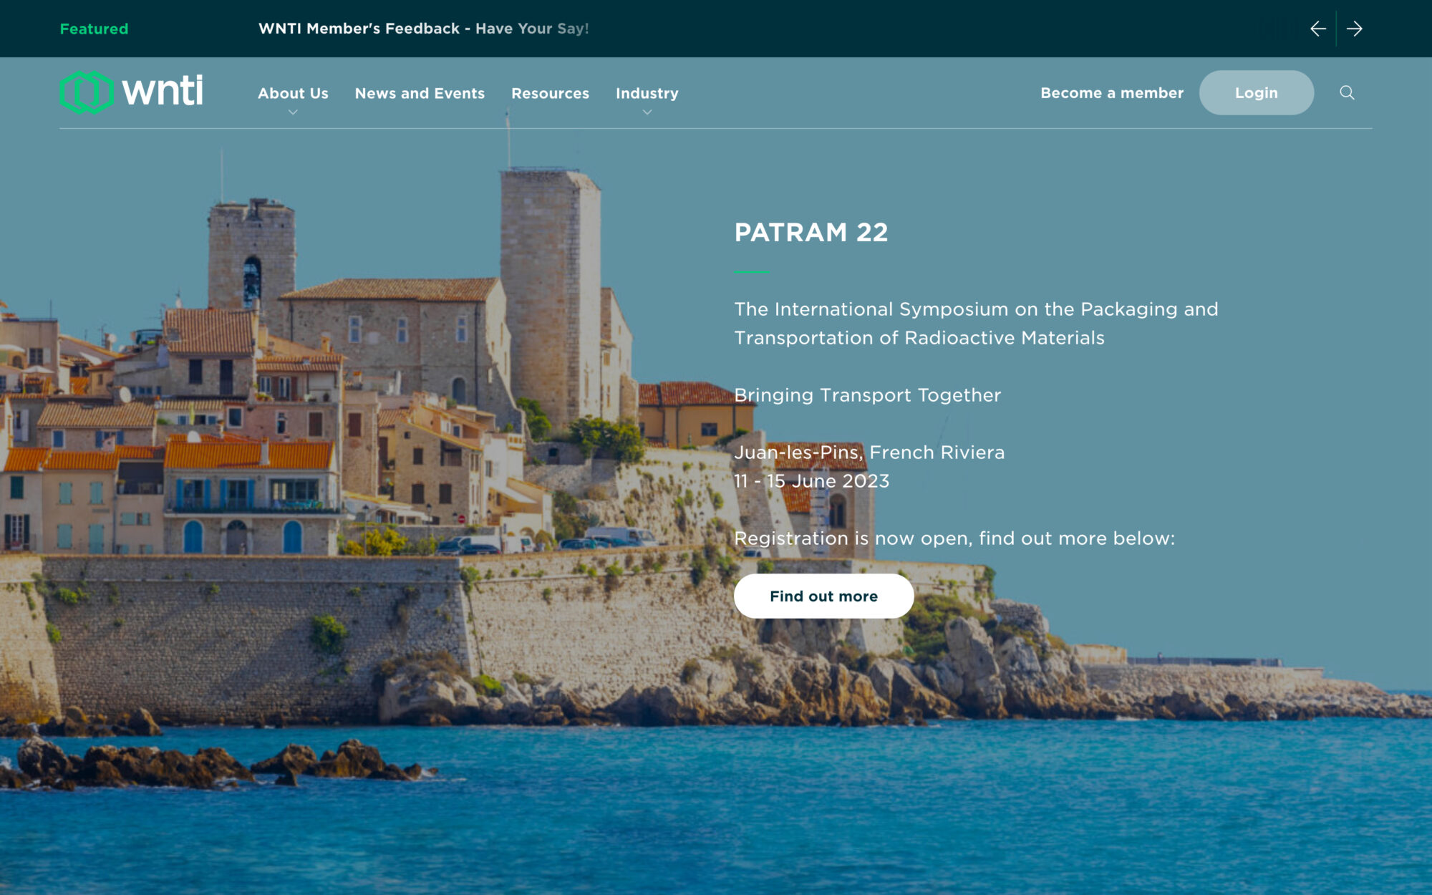The image size is (1432, 895).
Task: Open the About Us menu
Action: 293,93
